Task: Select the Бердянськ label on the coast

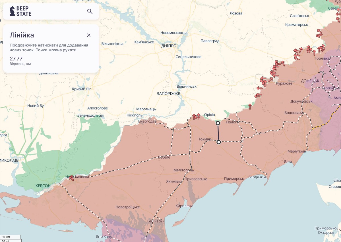Action: [257, 177]
